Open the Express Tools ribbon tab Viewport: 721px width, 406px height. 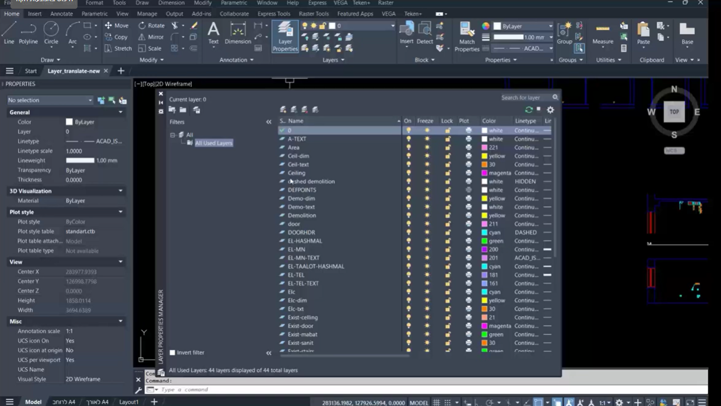tap(274, 13)
